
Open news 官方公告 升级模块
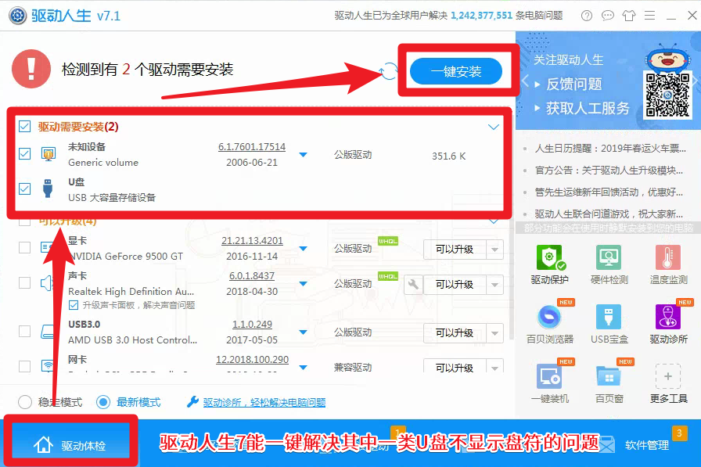click(609, 171)
